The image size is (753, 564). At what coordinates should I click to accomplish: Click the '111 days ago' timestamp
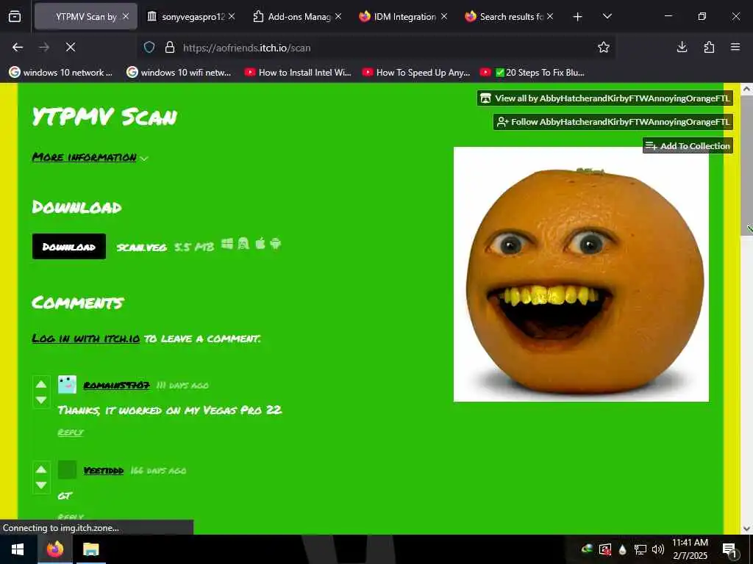coord(182,386)
